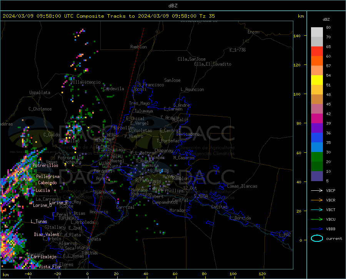The height and width of the screenshot is (279, 346).
Task: Click the Clla.SanJose label
Action: pyautogui.click(x=191, y=59)
